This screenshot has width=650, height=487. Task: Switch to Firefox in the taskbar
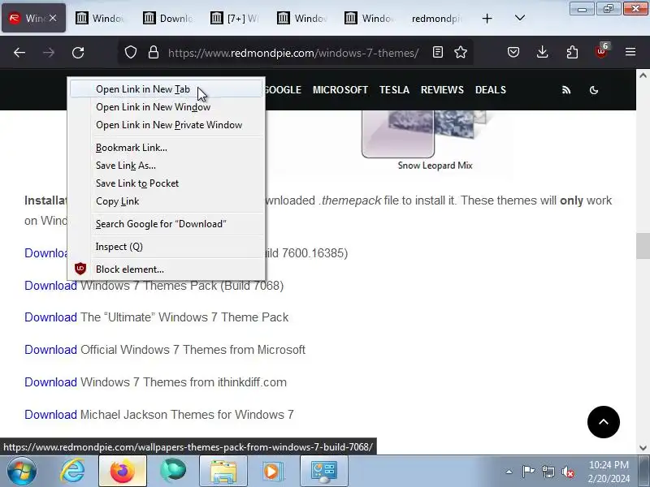(123, 471)
